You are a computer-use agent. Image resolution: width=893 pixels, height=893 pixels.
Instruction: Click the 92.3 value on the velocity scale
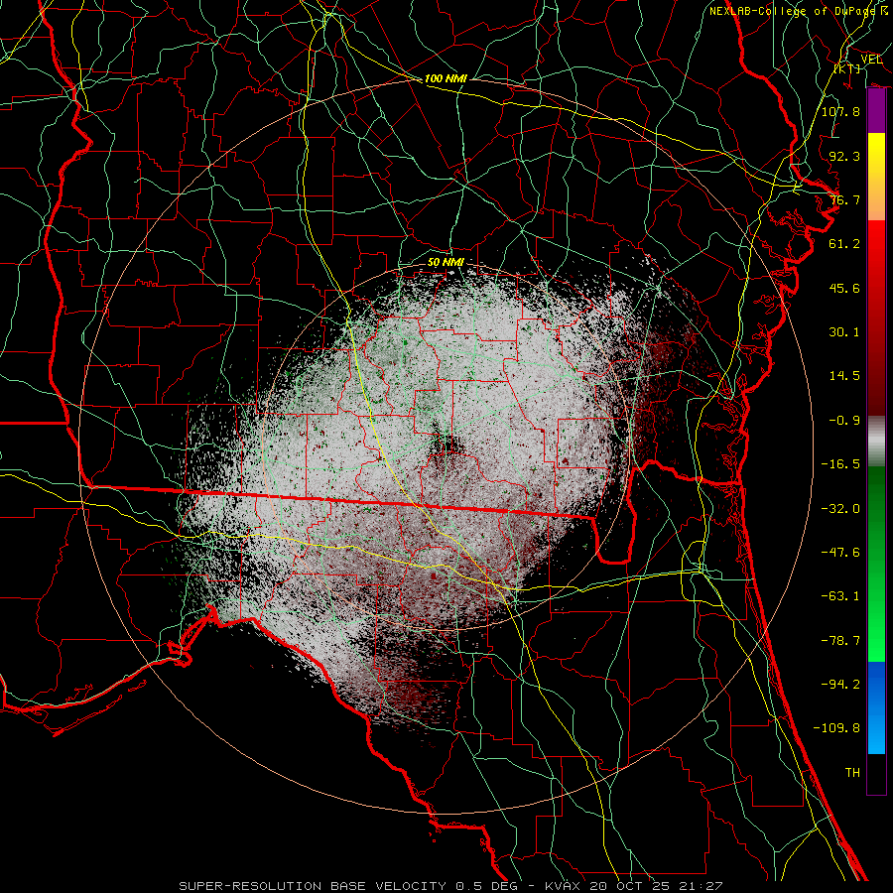pos(844,156)
